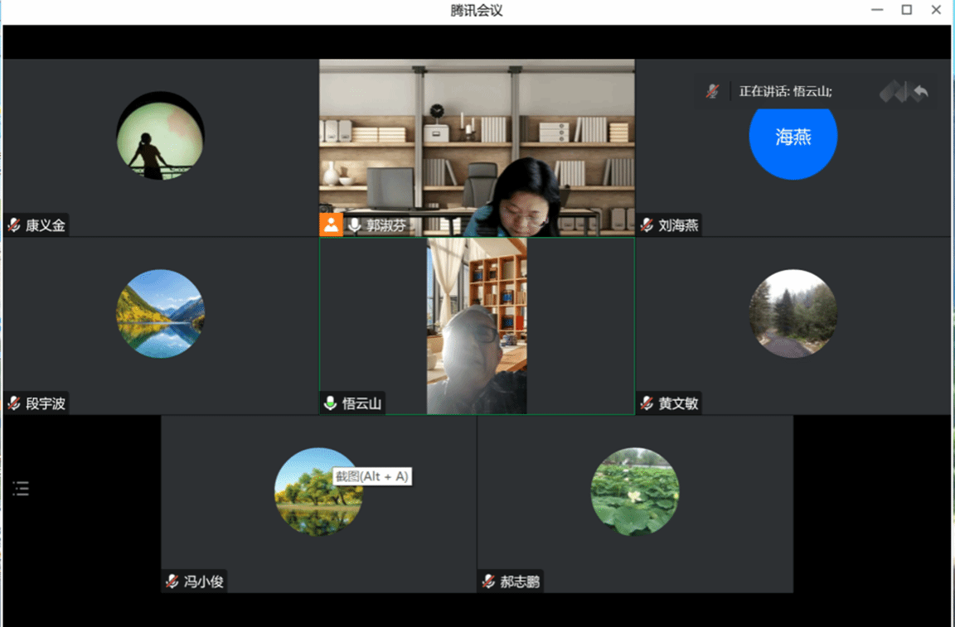Click the muted mic icon for 黄文敏

pos(647,403)
